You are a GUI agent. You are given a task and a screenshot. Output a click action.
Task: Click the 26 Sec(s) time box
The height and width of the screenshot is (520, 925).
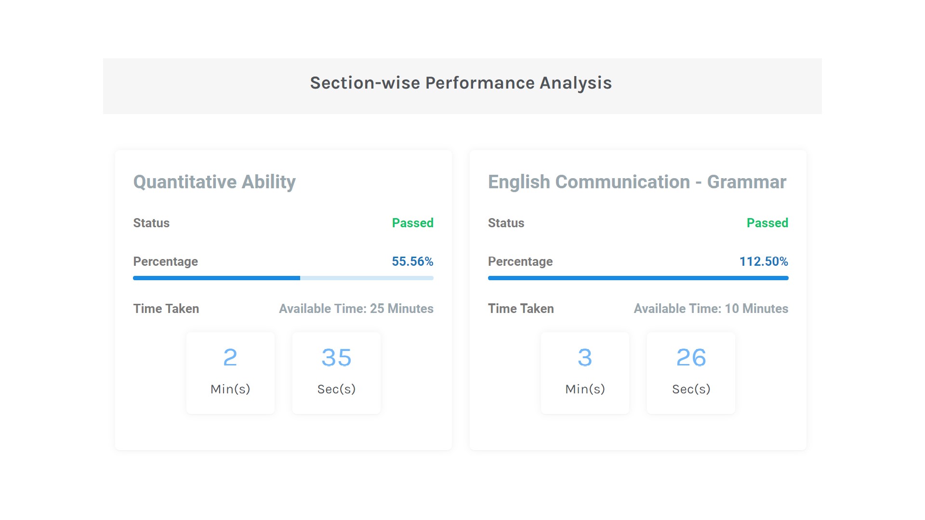(691, 373)
